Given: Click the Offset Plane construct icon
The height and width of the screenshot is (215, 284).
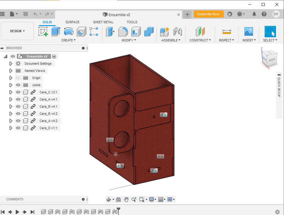Looking at the screenshot, I should 200,32.
